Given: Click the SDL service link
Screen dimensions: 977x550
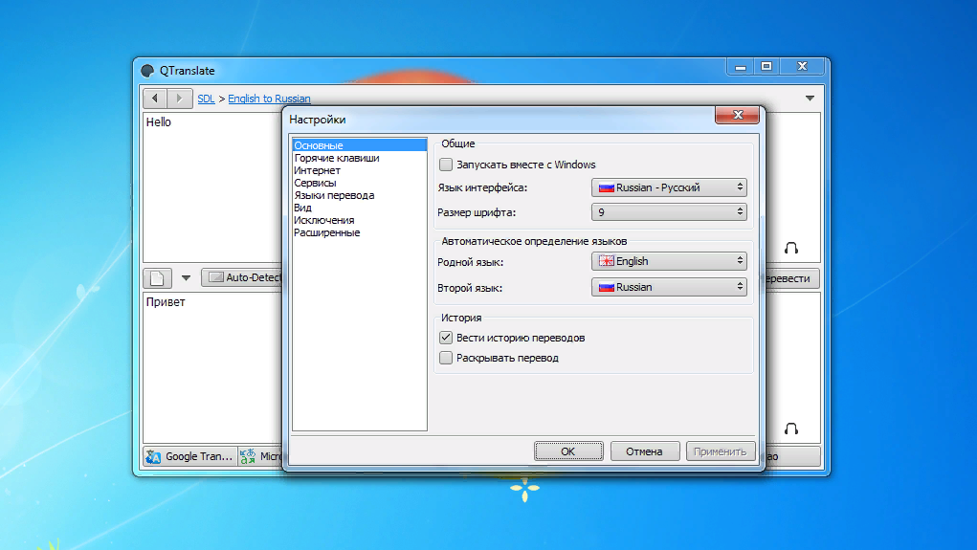Looking at the screenshot, I should (206, 99).
